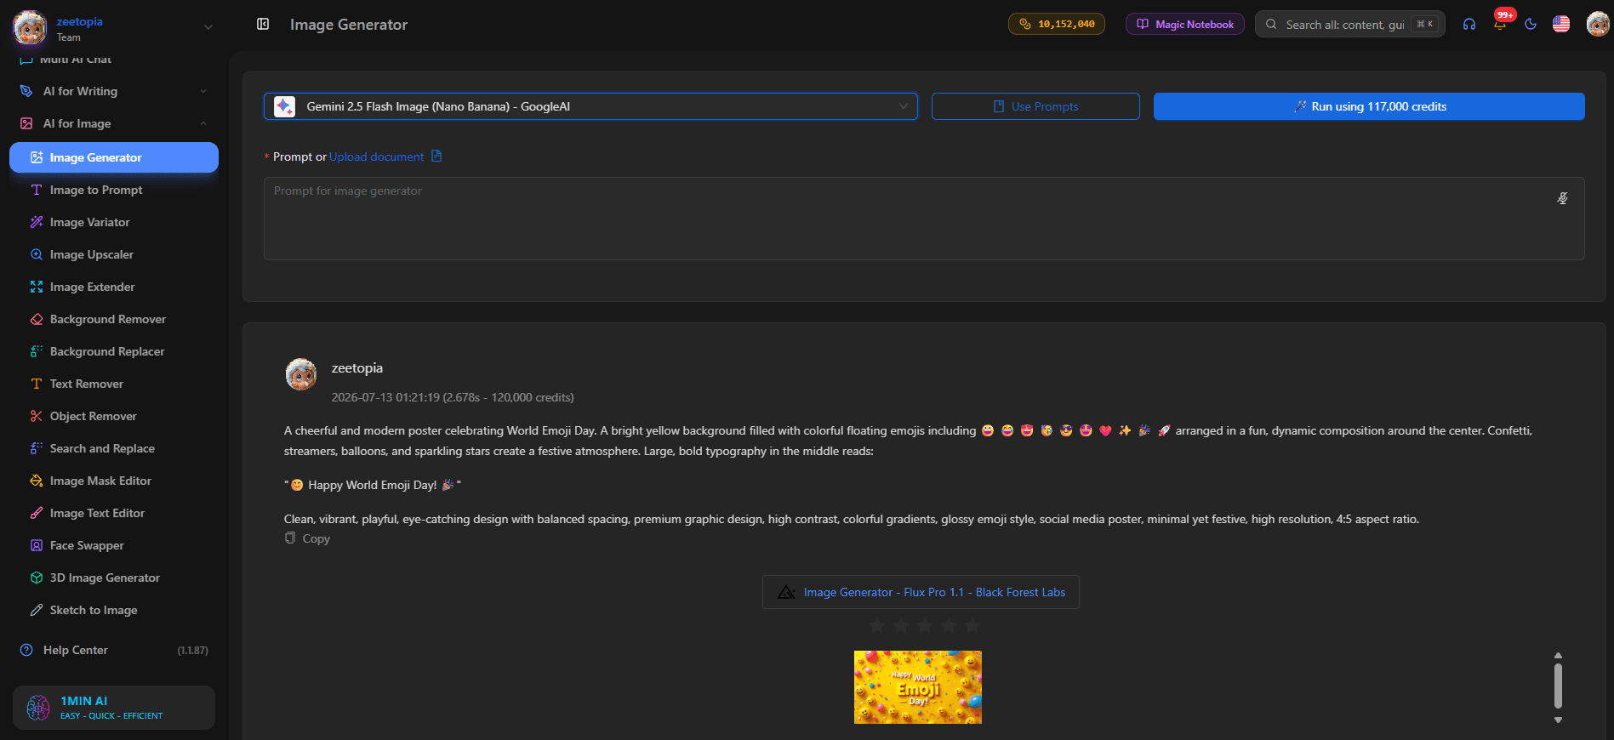Screen dimensions: 1614x740
Task: Click the US flag language icon
Action: [x=1561, y=24]
